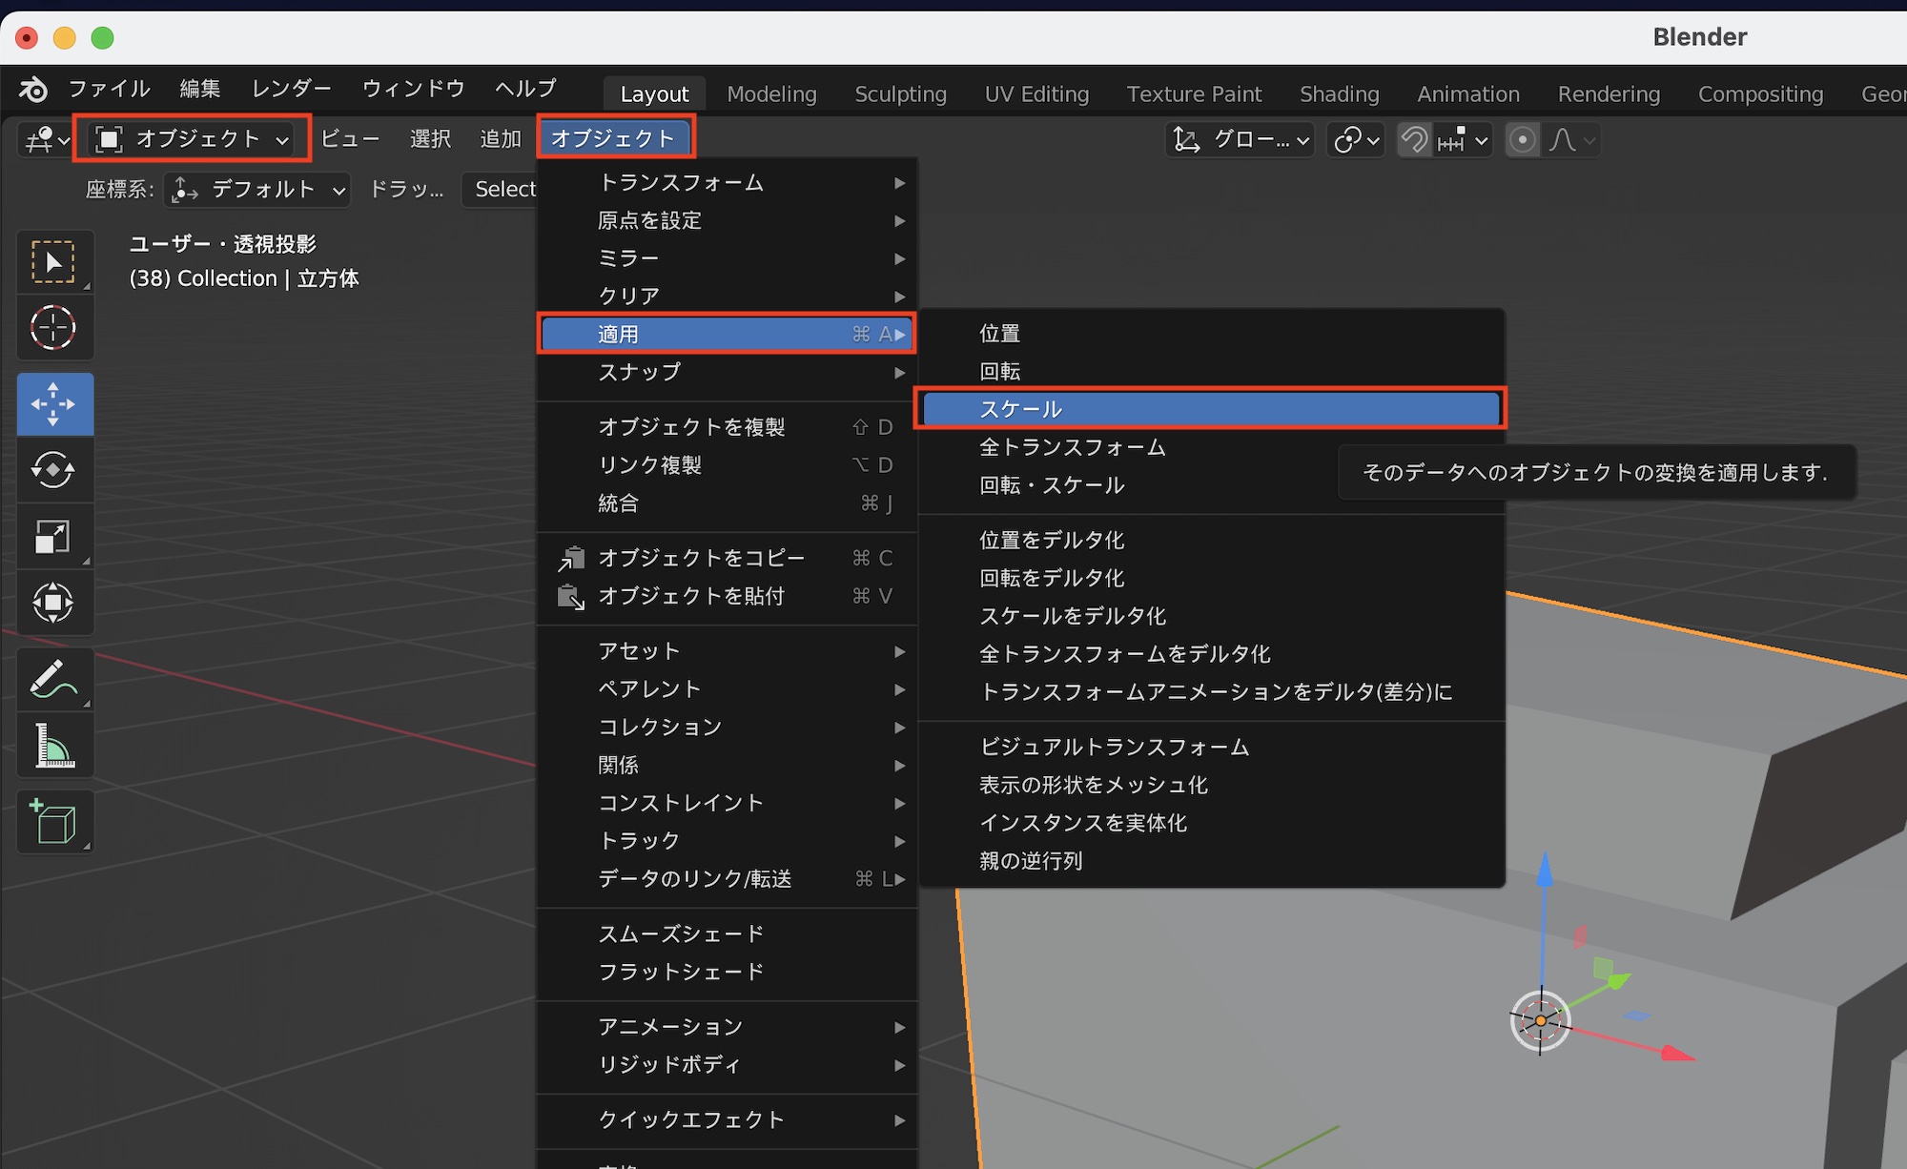Open the グロー transform orientation dropdown
The height and width of the screenshot is (1169, 1907).
[x=1240, y=140]
